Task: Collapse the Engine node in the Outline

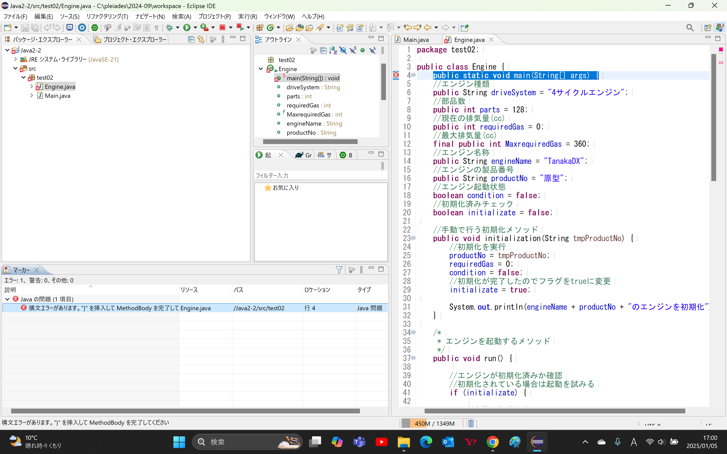Action: point(261,69)
